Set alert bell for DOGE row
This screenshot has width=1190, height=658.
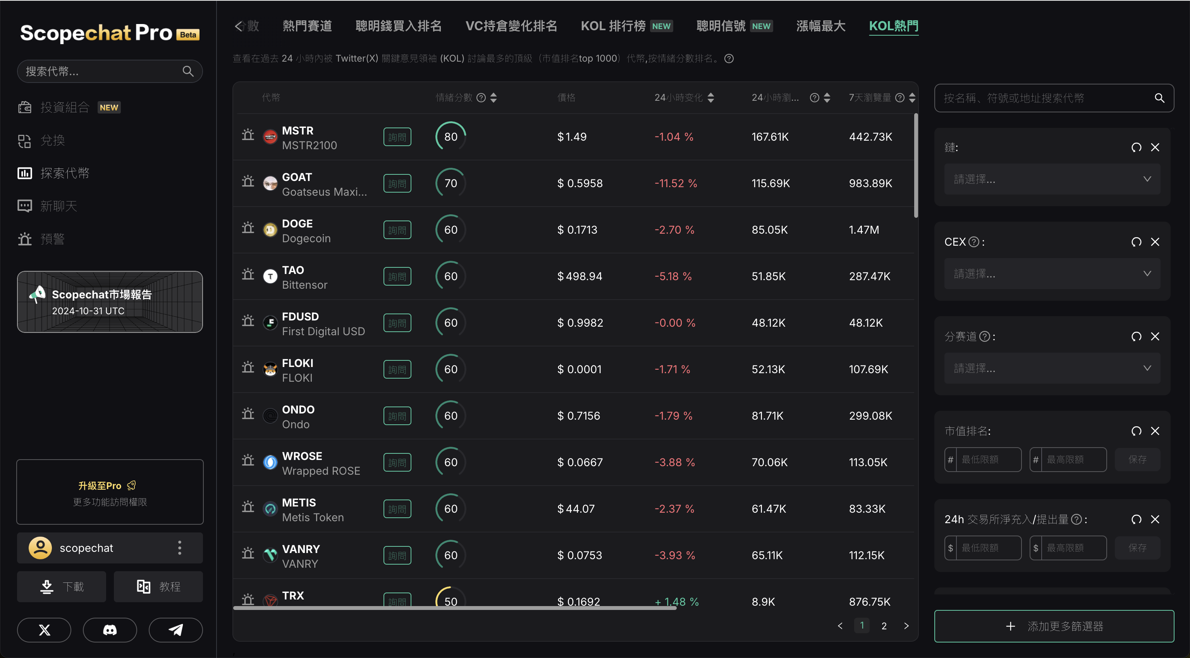248,229
